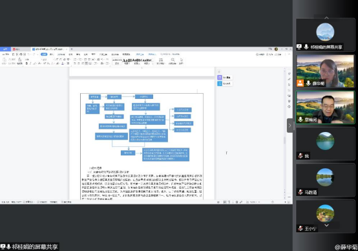Viewport: 358px width, 251px height.
Task: Click the orange person icon on 薛华菊's tile
Action: pyautogui.click(x=300, y=83)
